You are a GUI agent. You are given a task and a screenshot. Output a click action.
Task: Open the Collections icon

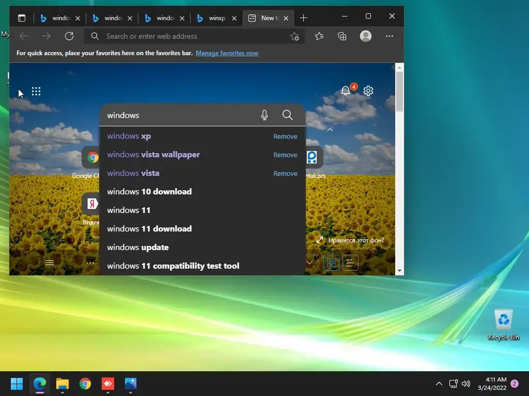[x=342, y=36]
